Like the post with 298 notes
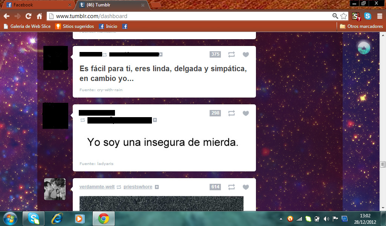The width and height of the screenshot is (386, 226). 246,113
